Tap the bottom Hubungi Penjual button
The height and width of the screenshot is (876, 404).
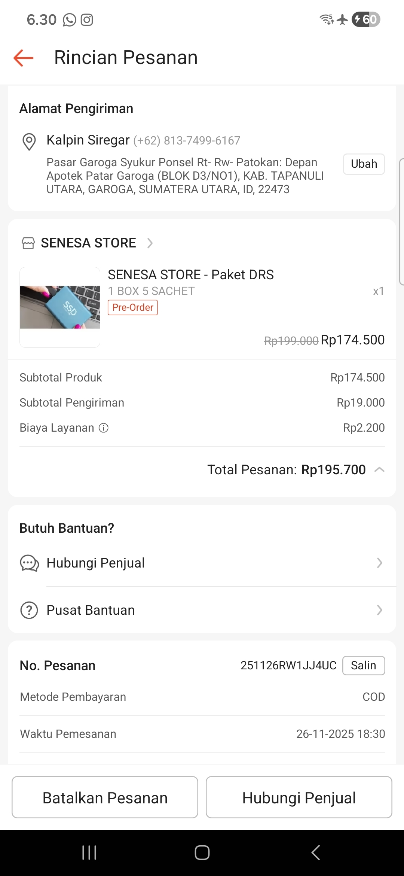point(299,798)
